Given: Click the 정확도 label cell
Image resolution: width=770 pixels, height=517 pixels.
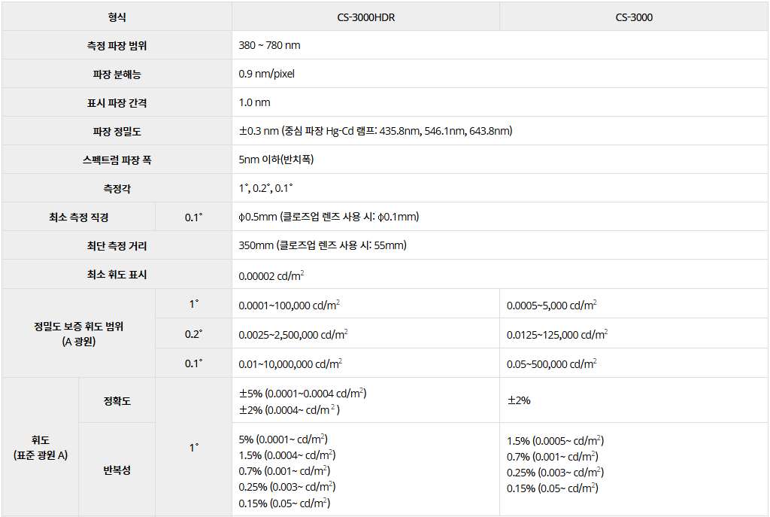Looking at the screenshot, I should pos(117,401).
